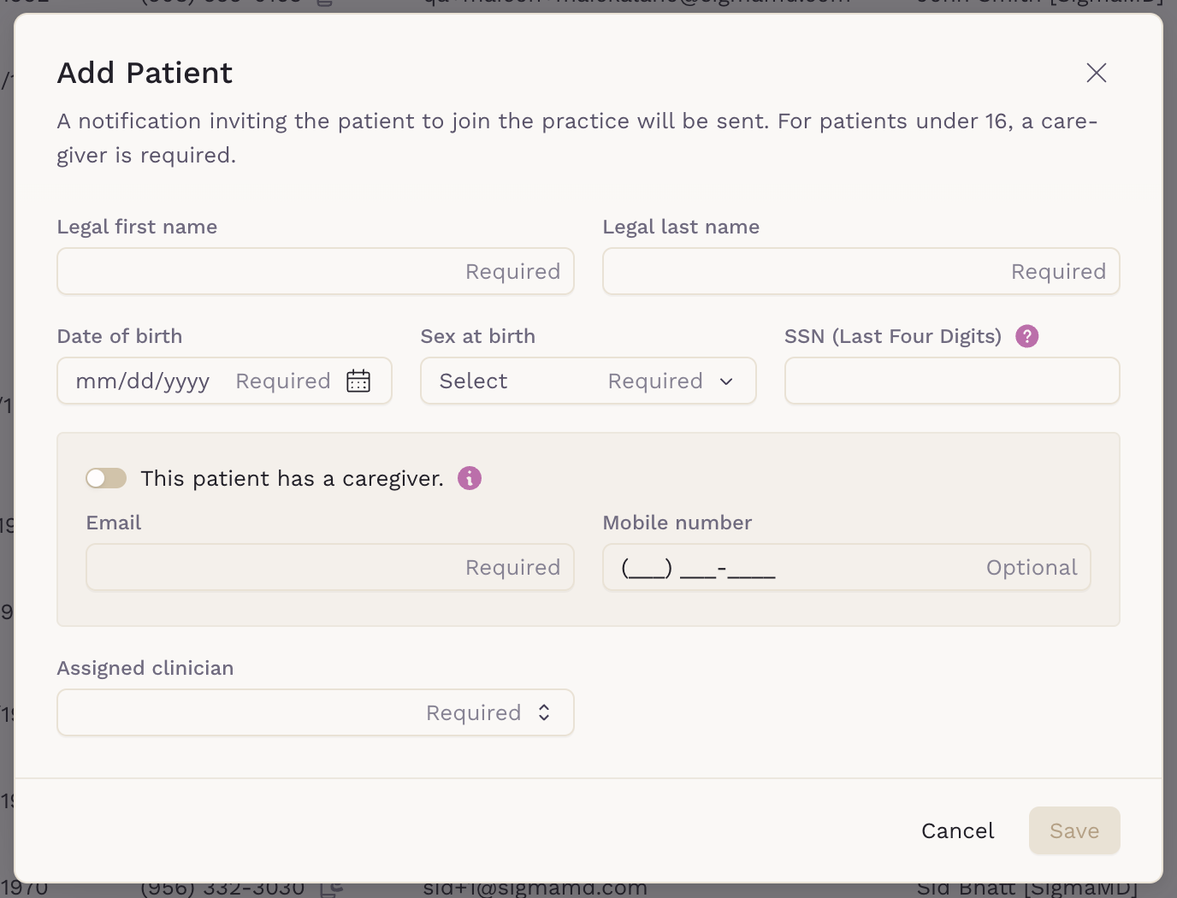This screenshot has width=1177, height=898.
Task: Focus the Legal last name field
Action: [861, 271]
